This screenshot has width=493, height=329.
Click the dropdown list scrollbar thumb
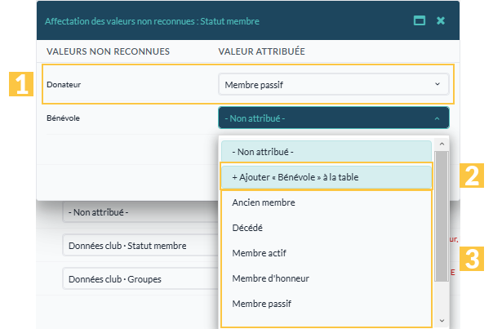(x=442, y=216)
